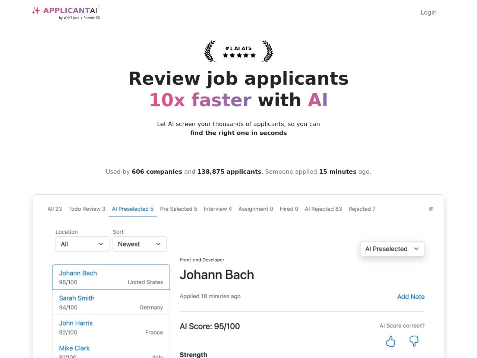Click the 'AI Score correct?' text
Viewport: 477px width, 358px height.
[402, 326]
